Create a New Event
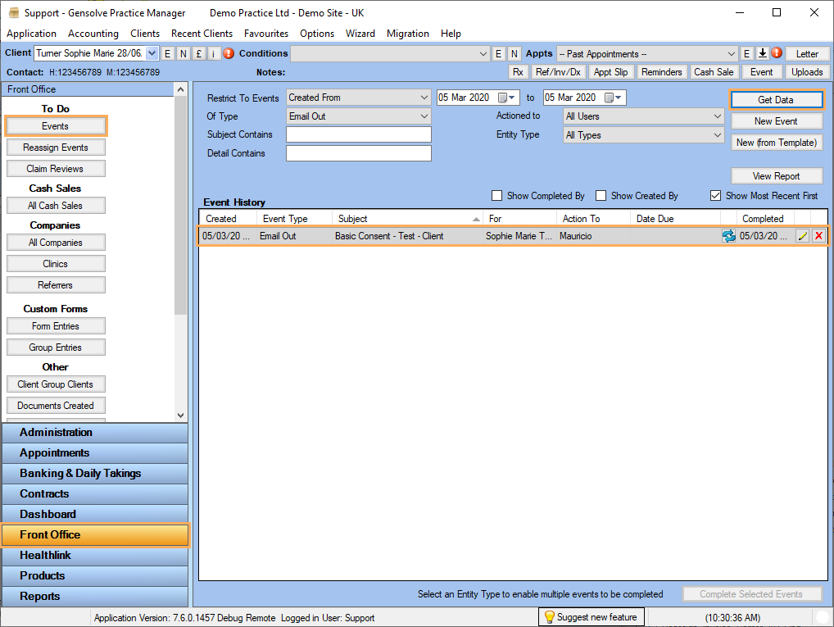 [x=776, y=120]
